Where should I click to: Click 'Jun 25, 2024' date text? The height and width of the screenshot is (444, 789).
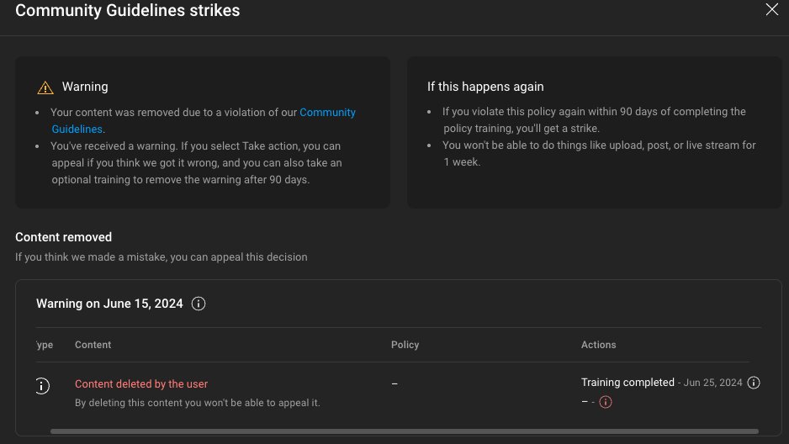pos(712,383)
